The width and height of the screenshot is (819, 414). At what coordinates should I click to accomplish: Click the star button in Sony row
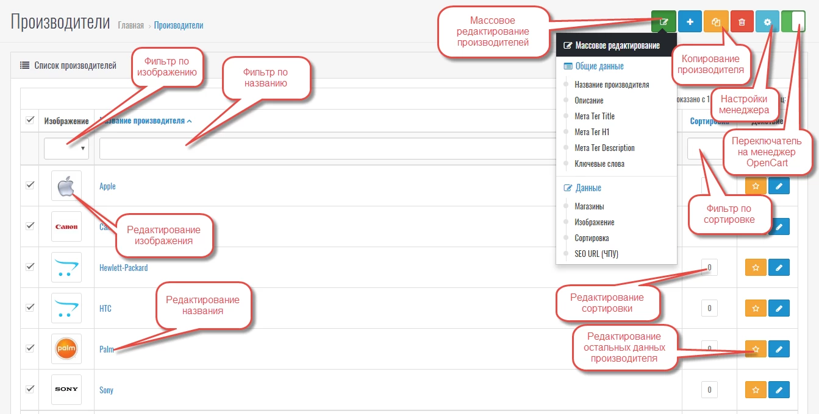coord(756,390)
